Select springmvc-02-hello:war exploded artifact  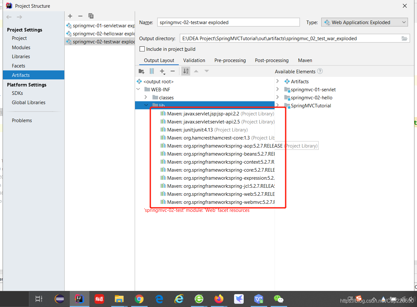(100, 34)
